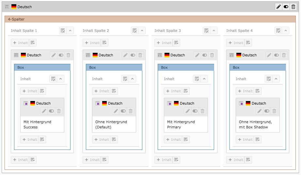Delete the Ohne Hintergrund (Default) element
Image resolution: width=301 pixels, height=175 pixels.
(131, 111)
